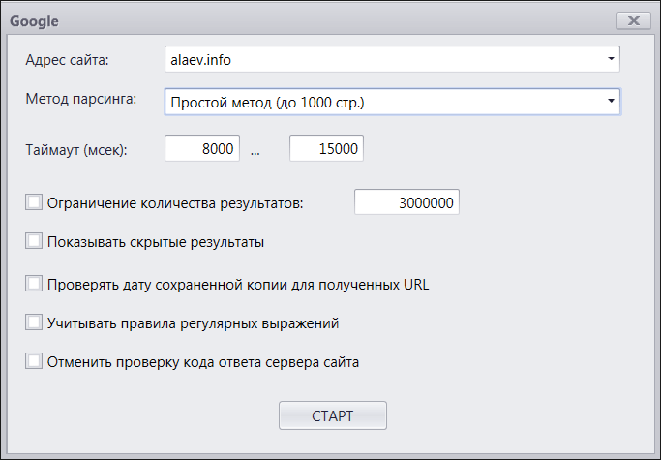This screenshot has width=661, height=460.
Task: Enable Ограничение количества результатов checkbox
Action: point(35,202)
